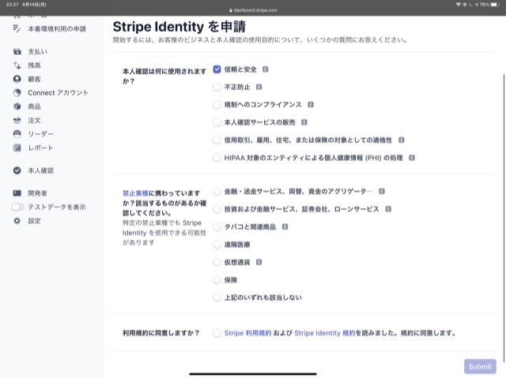Viewport: 506px width, 378px height.
Task: Click the レポート chart icon
Action: tap(17, 148)
